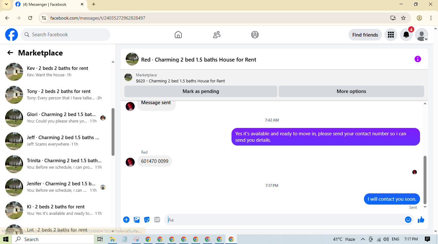Image resolution: width=438 pixels, height=244 pixels.
Task: Attach a photo using the image icon
Action: [137, 220]
